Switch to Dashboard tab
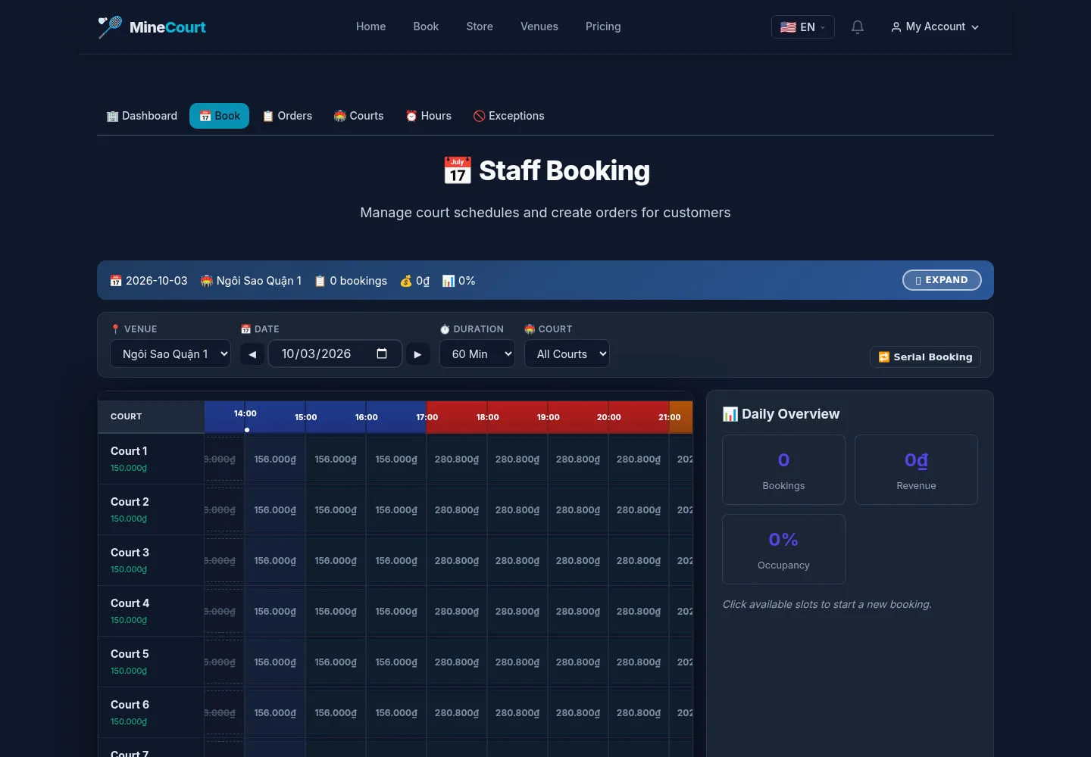Screen dimensions: 1091x757 (142, 116)
